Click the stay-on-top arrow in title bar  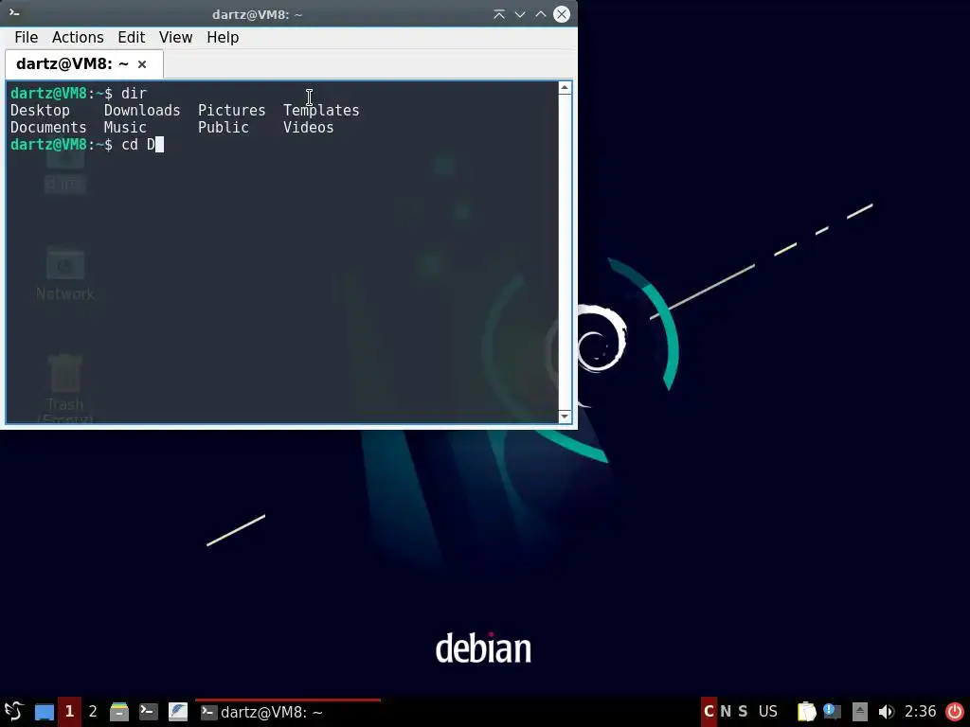(499, 14)
